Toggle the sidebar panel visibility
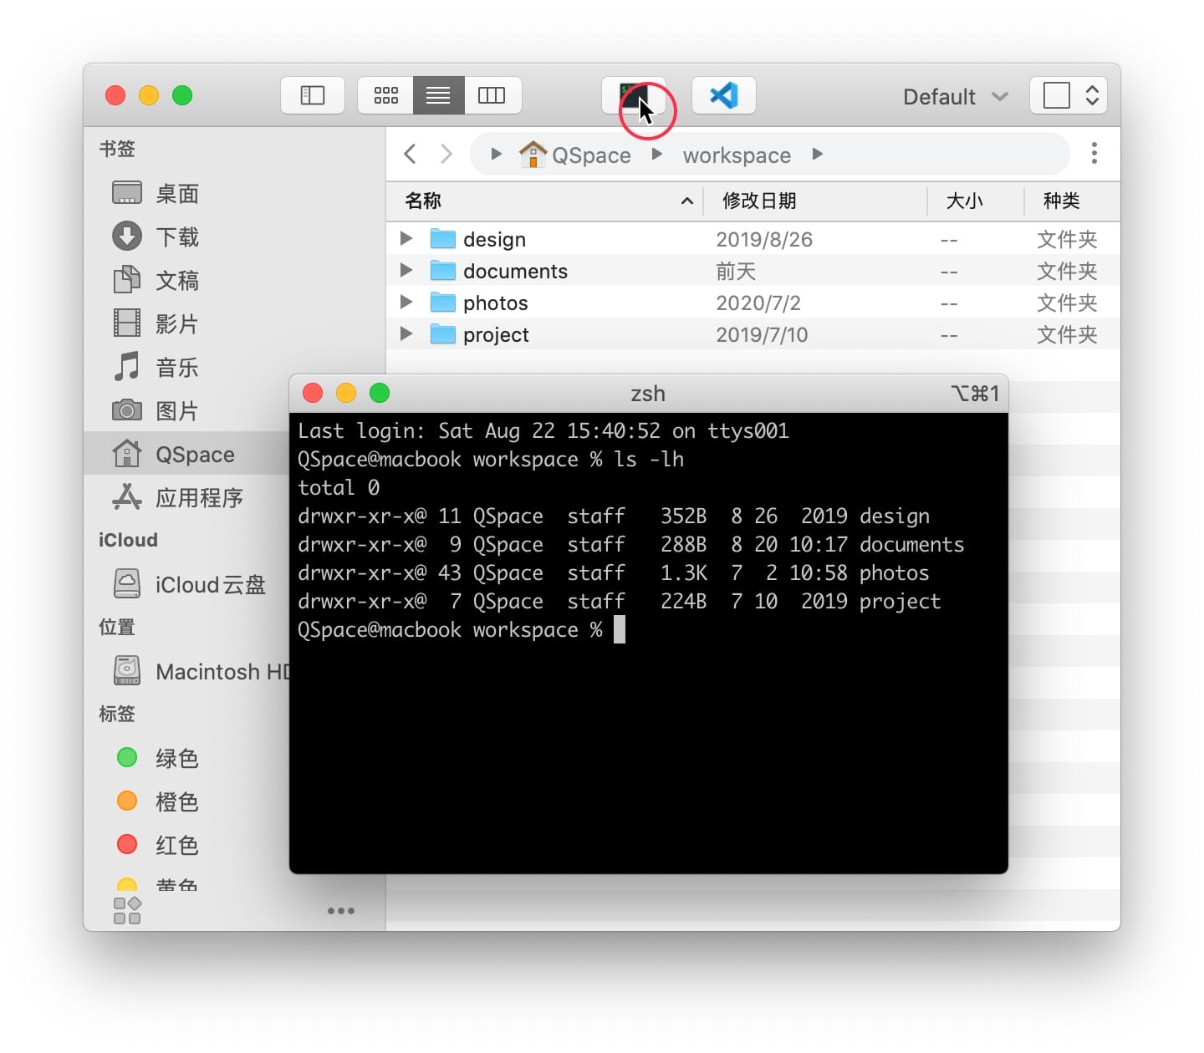The image size is (1204, 1053). (312, 94)
